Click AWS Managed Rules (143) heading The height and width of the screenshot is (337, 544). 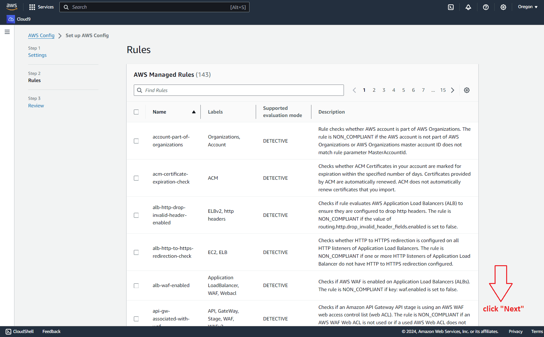pos(172,75)
